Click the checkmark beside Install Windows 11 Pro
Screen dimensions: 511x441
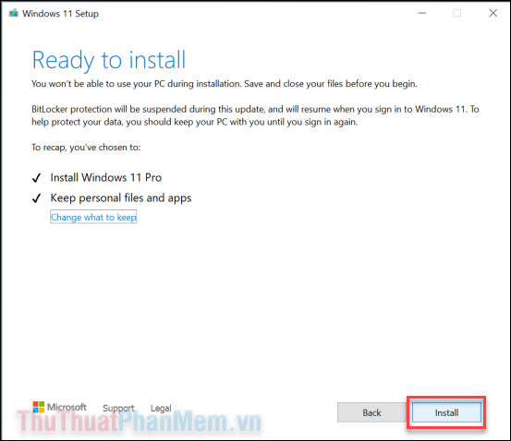(37, 178)
